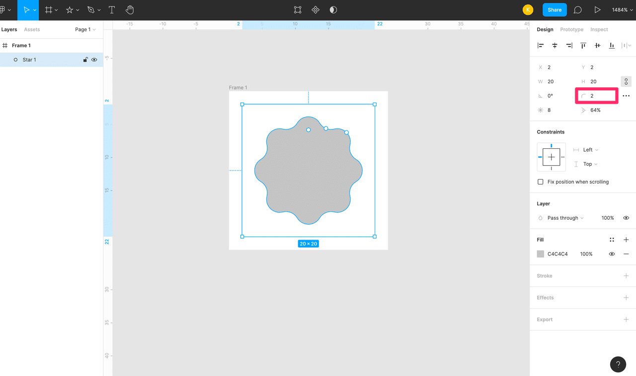
Task: Switch to the Assets tab
Action: click(x=32, y=30)
